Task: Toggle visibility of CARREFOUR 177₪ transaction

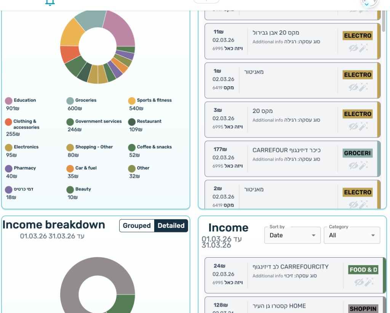Action: point(353,166)
